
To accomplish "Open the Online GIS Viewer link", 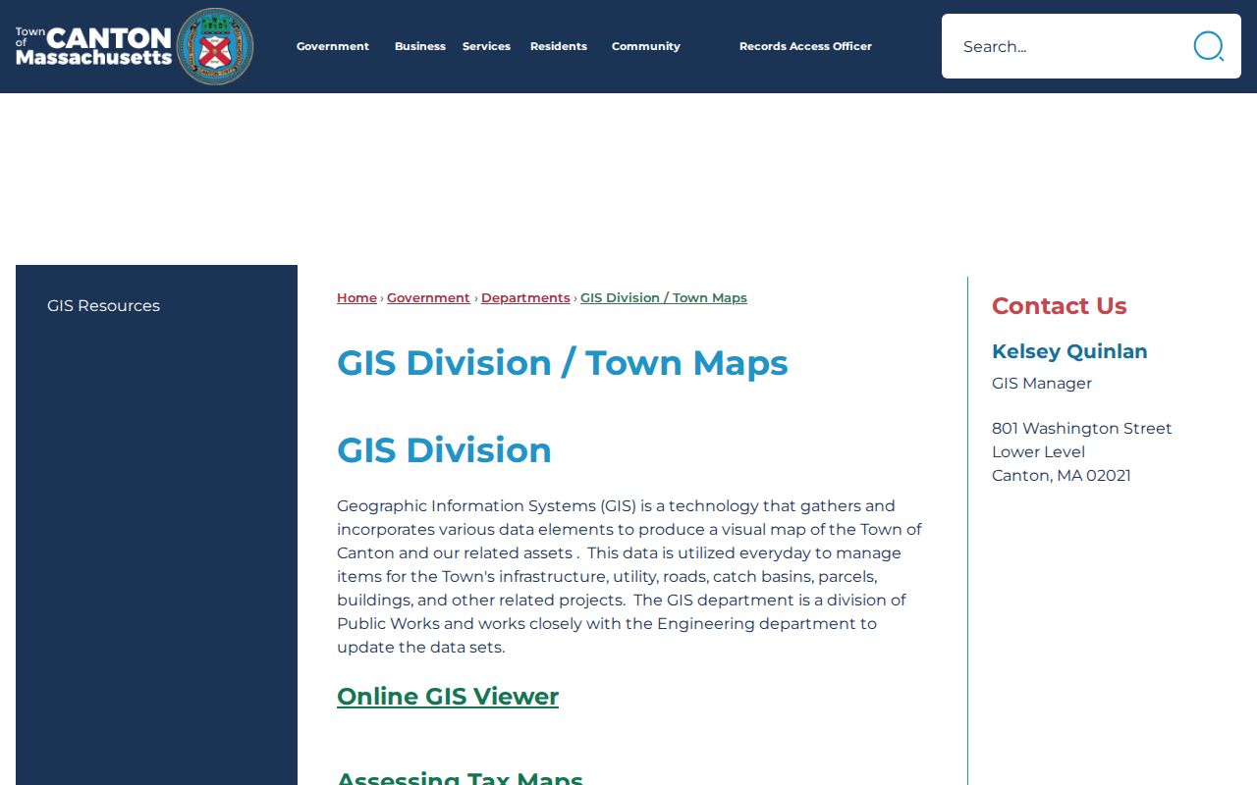I will 448,696.
